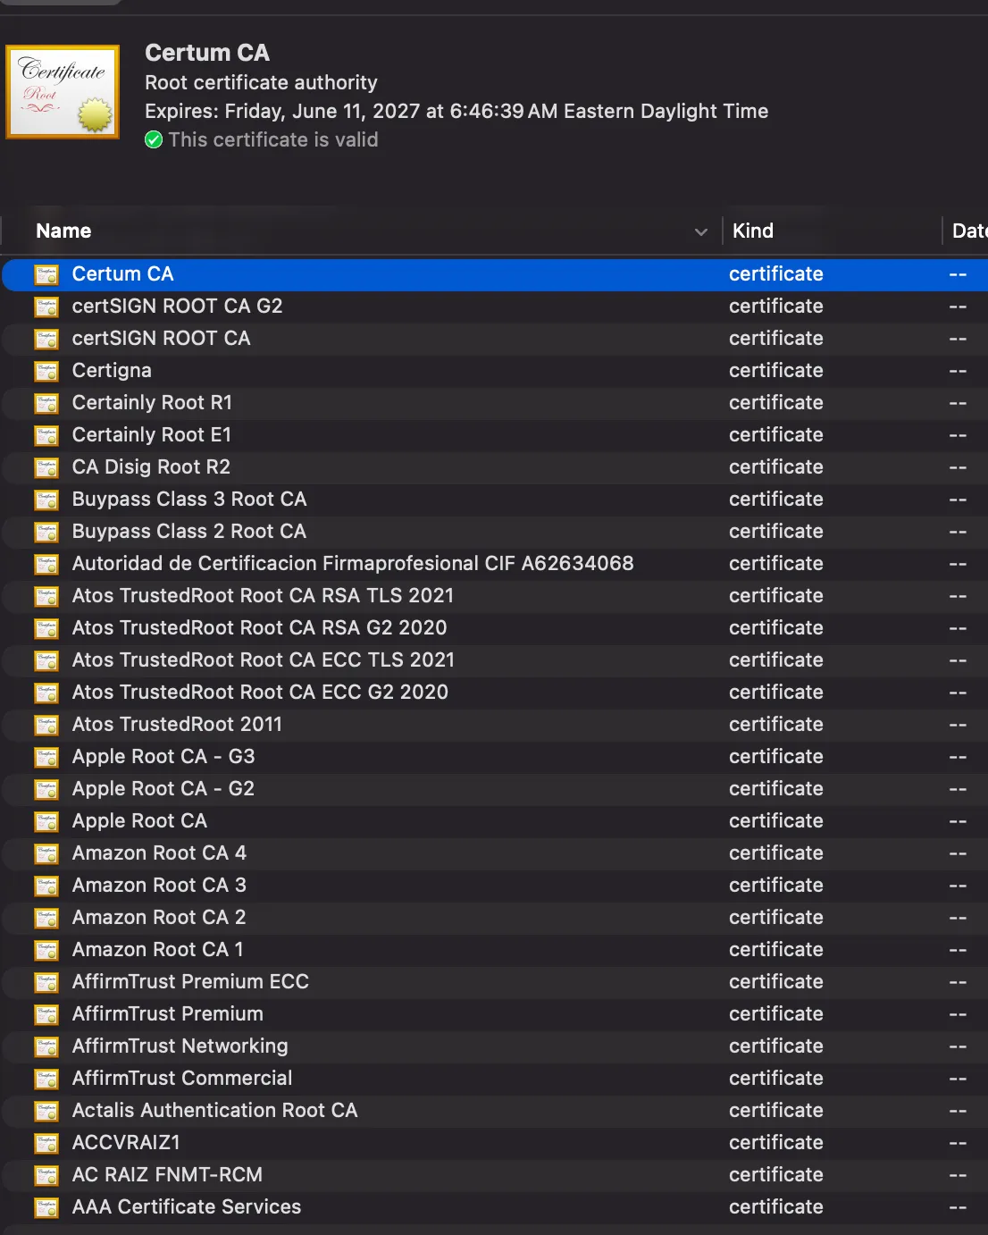Screen dimensions: 988x1235
Task: Click the cut-off Date column header
Action: [969, 231]
